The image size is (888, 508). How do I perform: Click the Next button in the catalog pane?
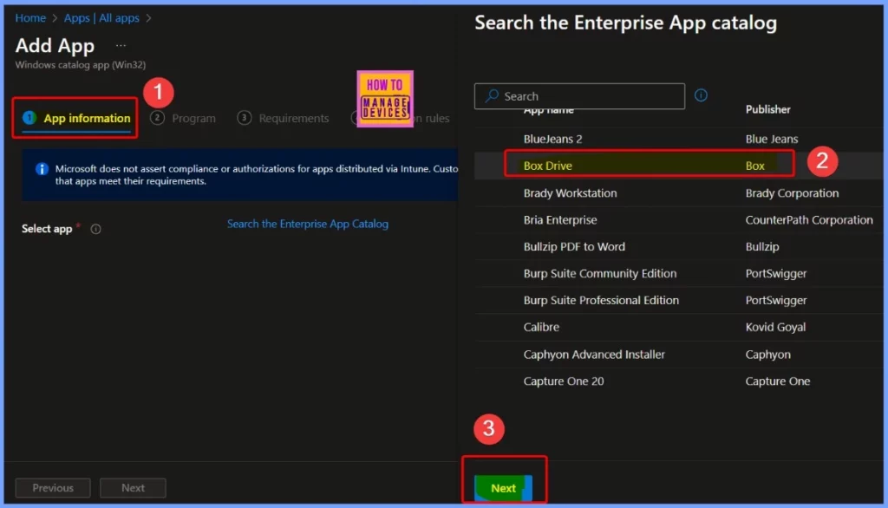[x=504, y=488]
